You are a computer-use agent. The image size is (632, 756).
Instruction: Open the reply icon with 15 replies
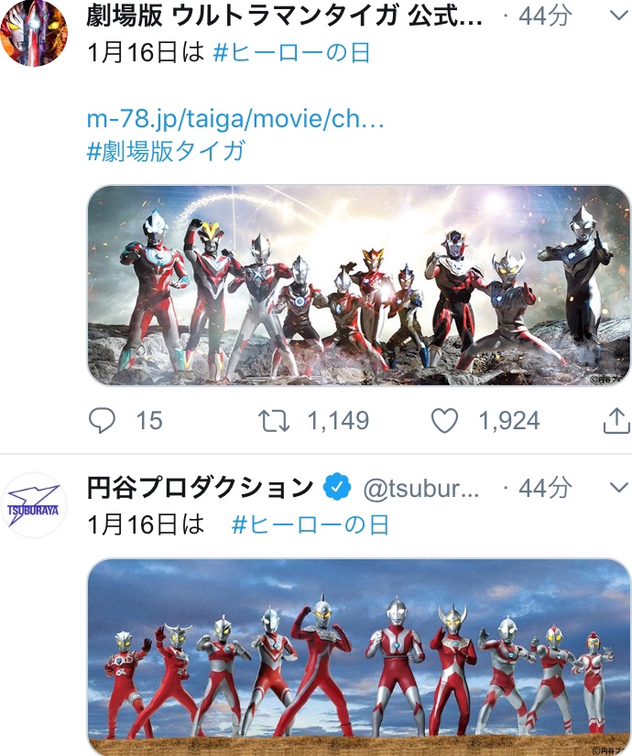[x=103, y=420]
